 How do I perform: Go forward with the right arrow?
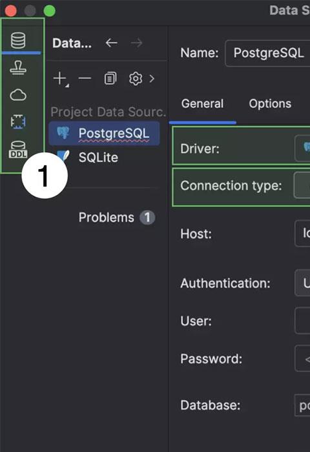coord(136,43)
